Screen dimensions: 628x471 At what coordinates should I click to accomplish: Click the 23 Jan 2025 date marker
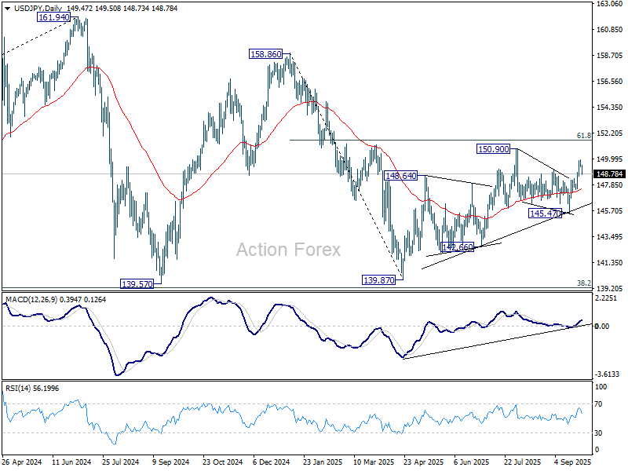(x=322, y=462)
